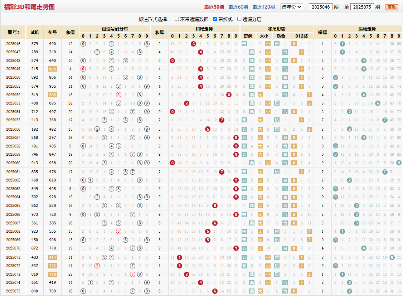Click prize number 709 in row 2025075
Screen dimensions: 403x296
tap(52, 291)
